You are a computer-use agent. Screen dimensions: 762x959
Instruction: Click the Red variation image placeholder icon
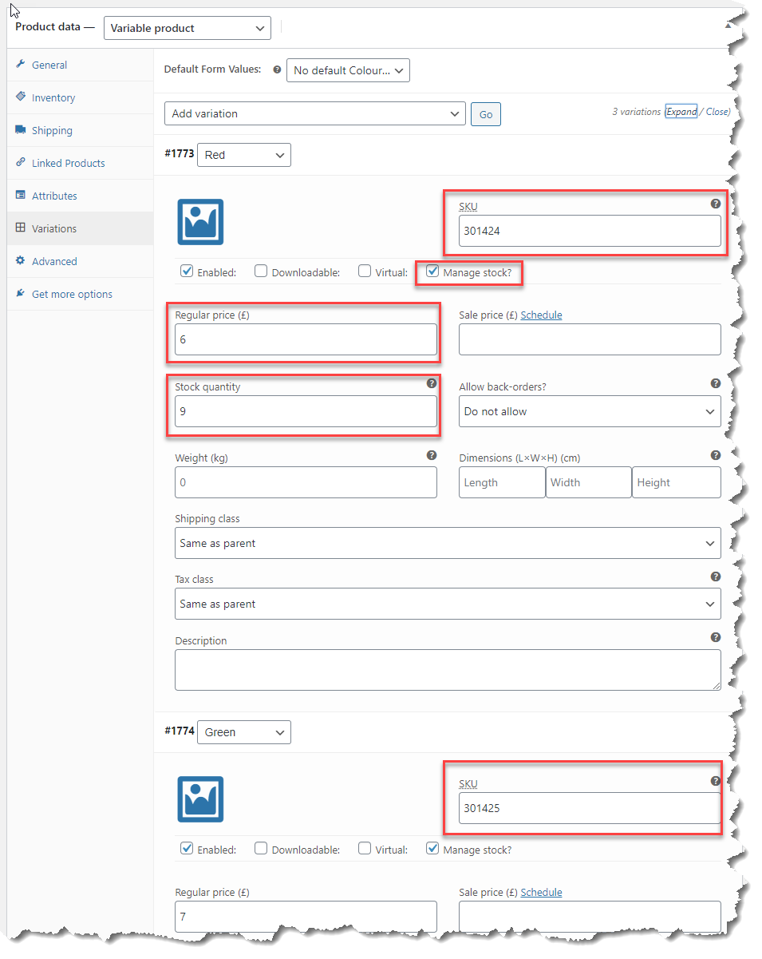point(200,222)
